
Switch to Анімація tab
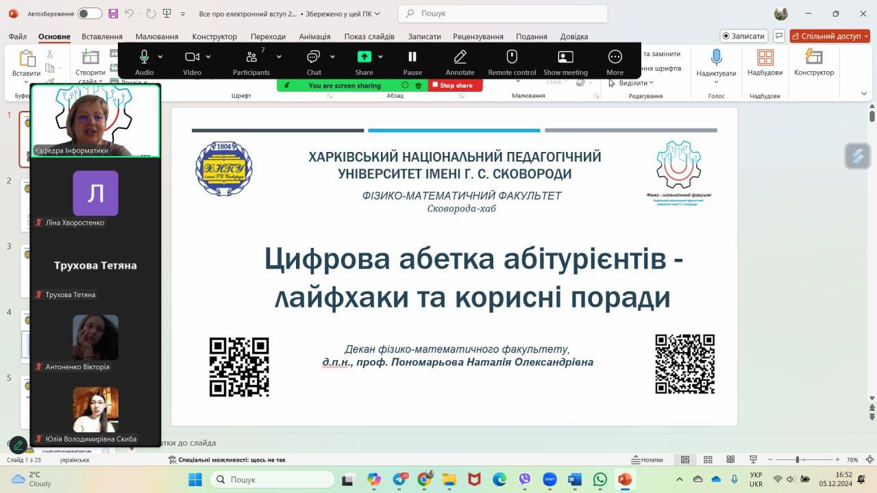(x=314, y=36)
